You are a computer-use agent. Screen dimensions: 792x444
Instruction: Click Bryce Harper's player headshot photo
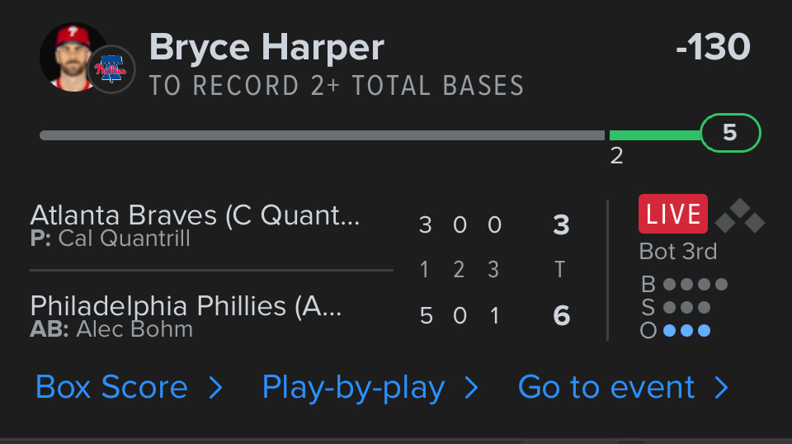69,56
